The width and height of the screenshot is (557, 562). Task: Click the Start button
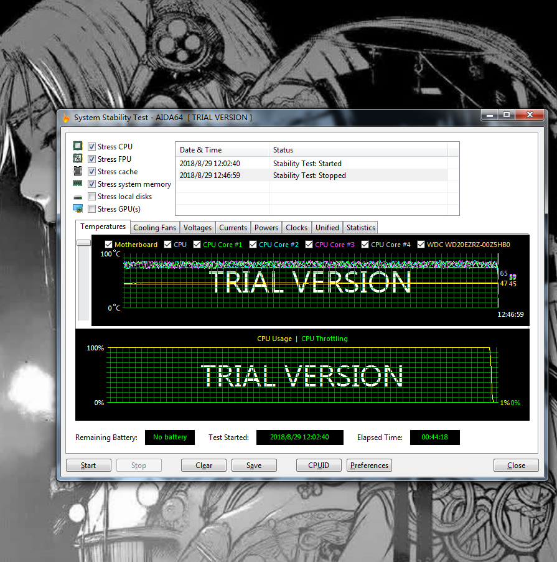(88, 466)
